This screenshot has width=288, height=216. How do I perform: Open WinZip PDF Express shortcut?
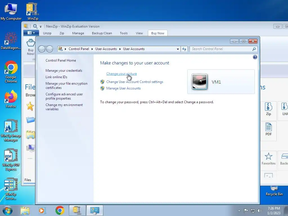[11, 160]
